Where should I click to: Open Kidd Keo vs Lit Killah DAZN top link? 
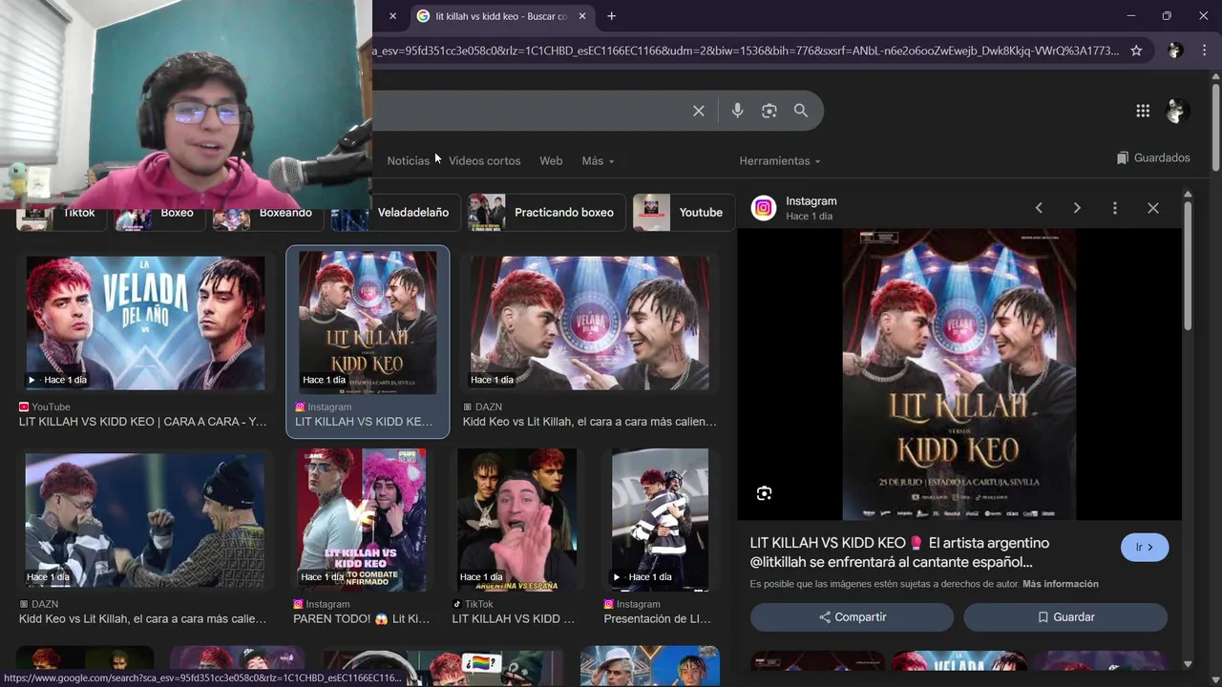(590, 422)
